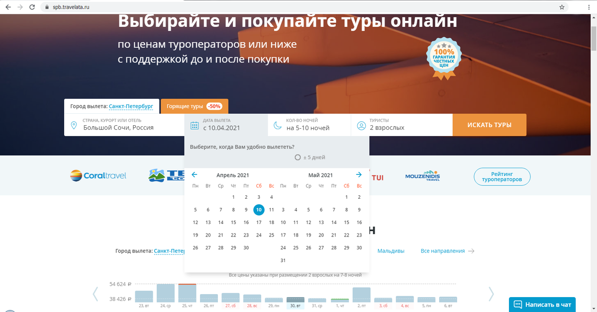Open the Туристы selector
The height and width of the screenshot is (312, 597).
402,125
